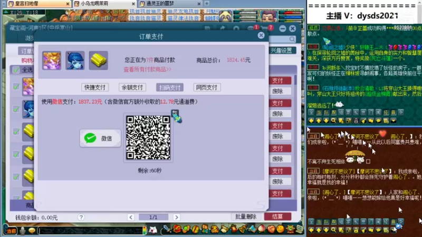The image size is (422, 237).
Task: Toggle the 世 world channel filter in upper chat
Action: [363, 112]
